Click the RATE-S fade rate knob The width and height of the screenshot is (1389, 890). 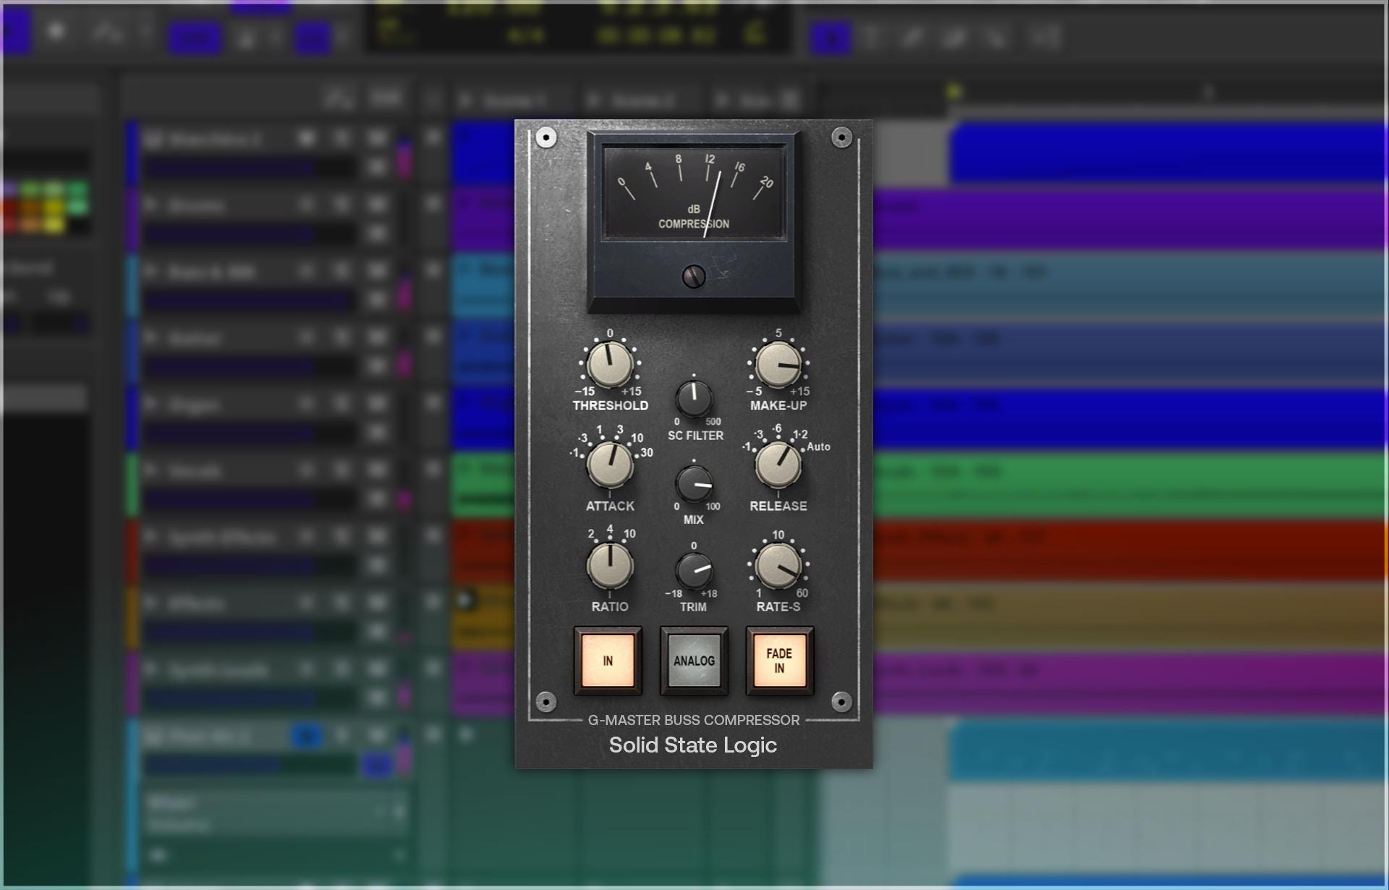pos(778,565)
